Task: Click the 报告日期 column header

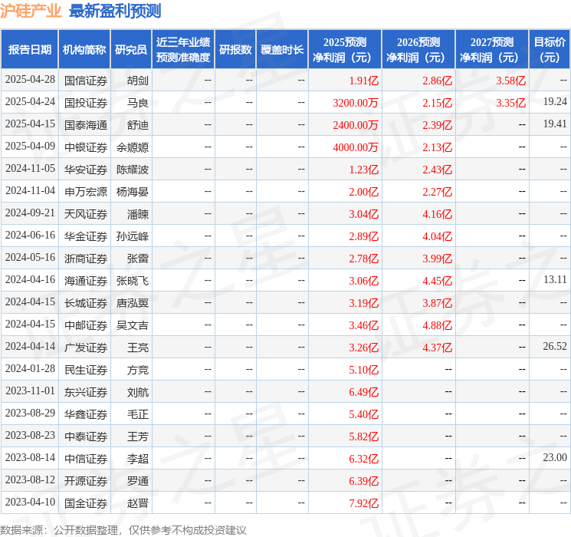Action: tap(29, 50)
